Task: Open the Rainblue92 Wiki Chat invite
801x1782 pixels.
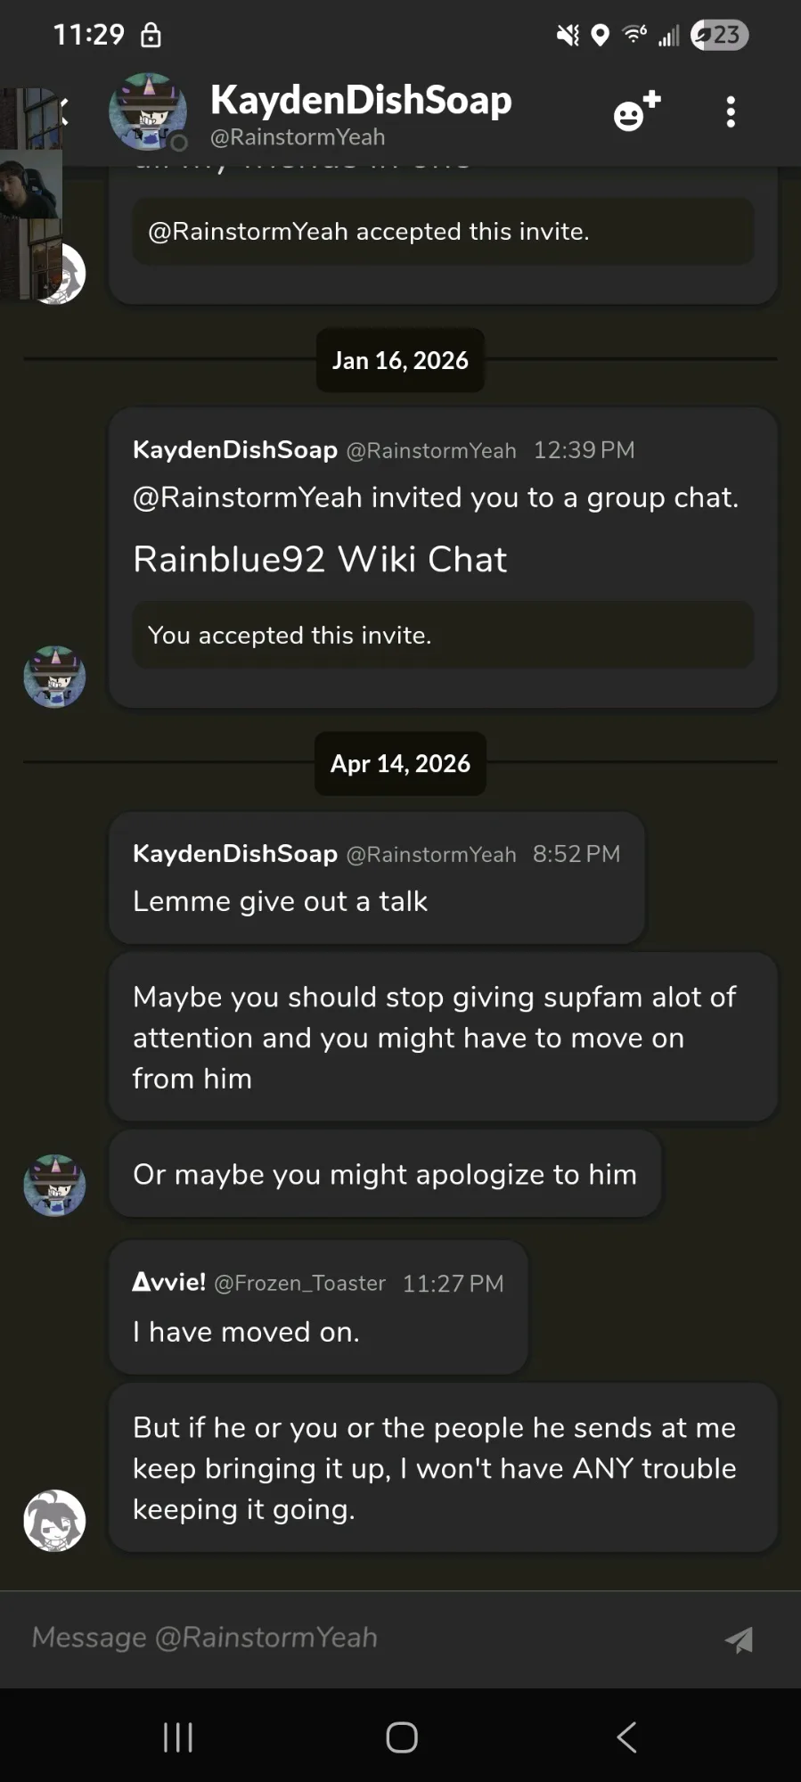Action: 320,560
